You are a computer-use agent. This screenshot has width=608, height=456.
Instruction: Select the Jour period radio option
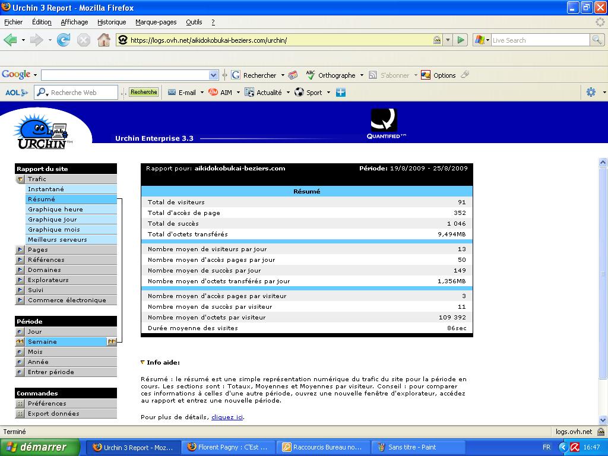[20, 331]
